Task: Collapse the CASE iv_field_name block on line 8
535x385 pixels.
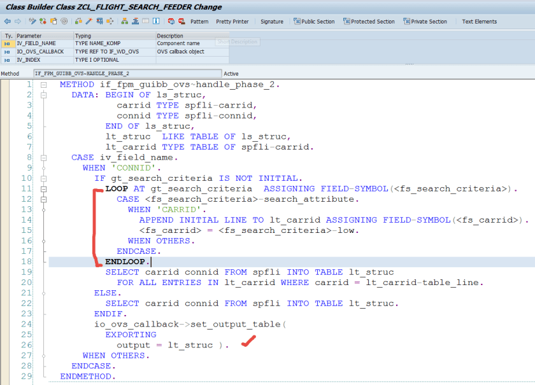Action: tap(43, 158)
